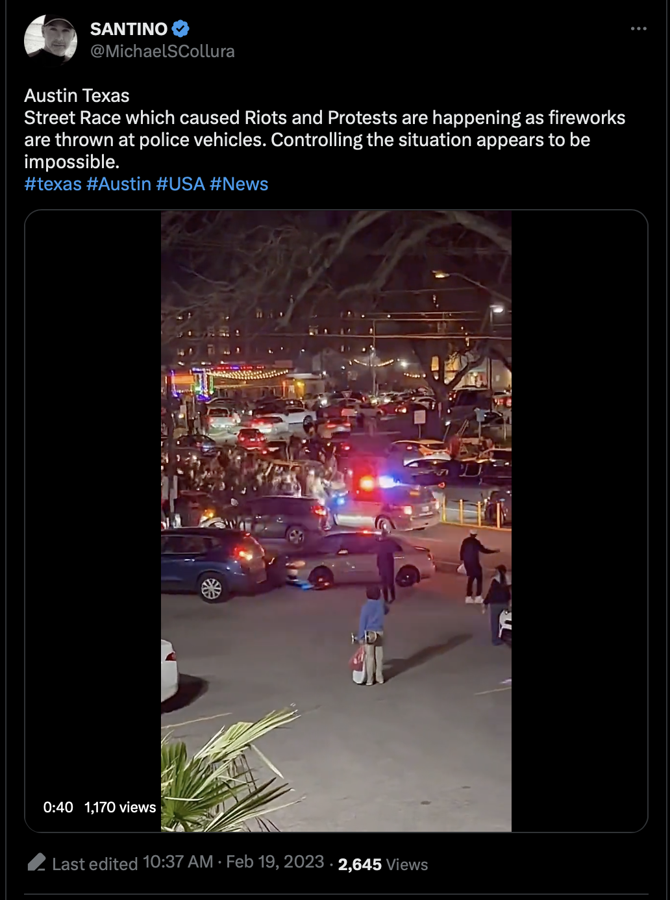Viewport: 670px width, 900px height.
Task: Open the SANTINO display name link
Action: 129,29
